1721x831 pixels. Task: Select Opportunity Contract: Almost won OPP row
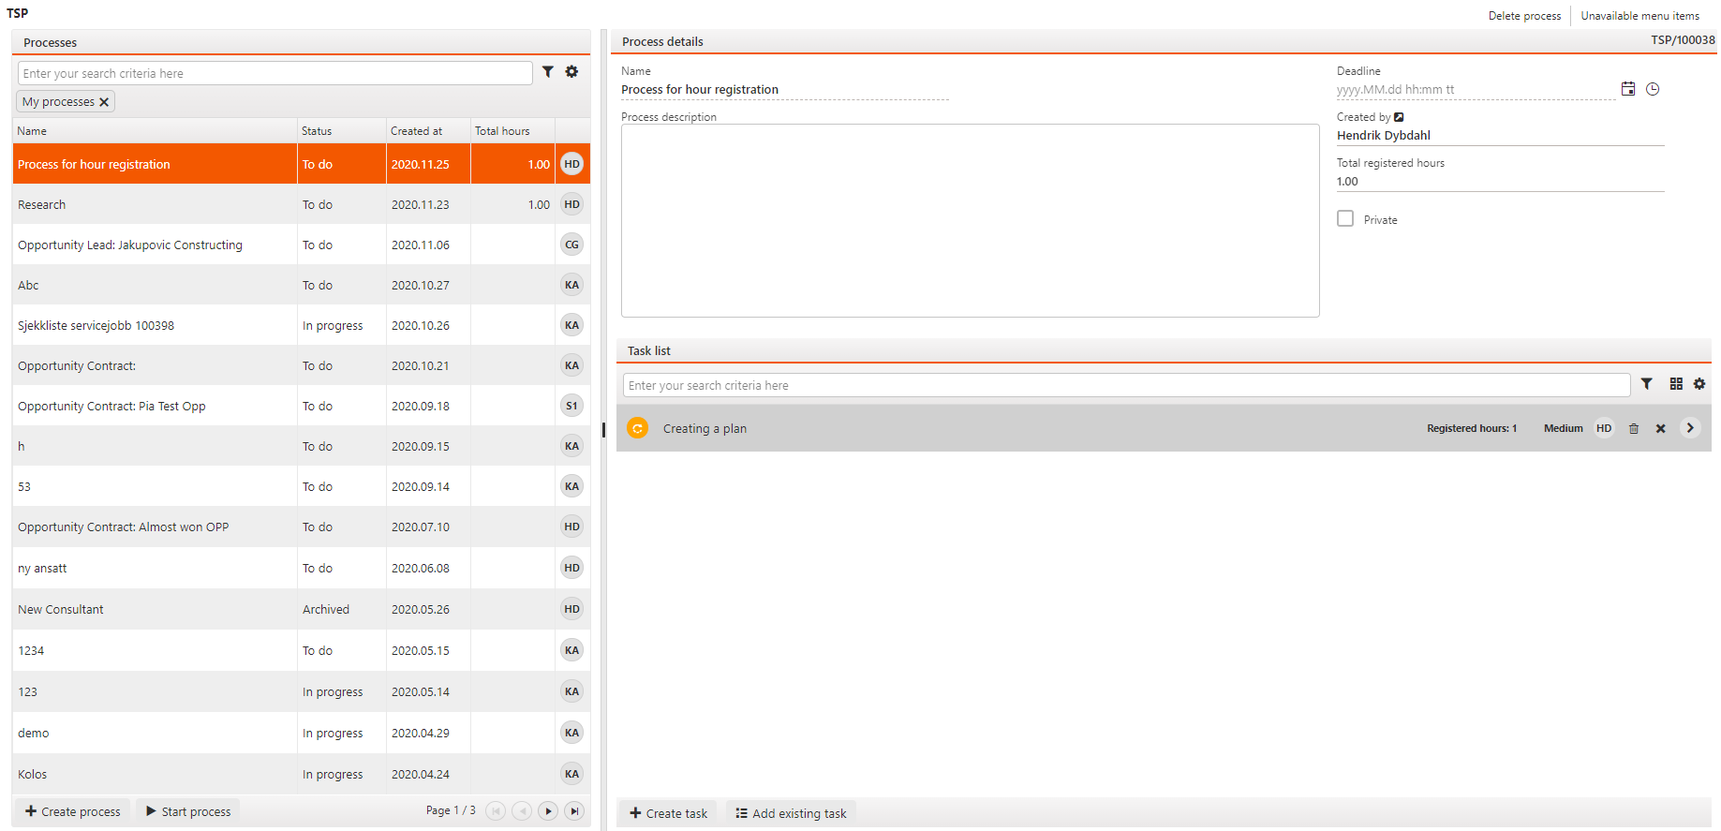(x=302, y=527)
